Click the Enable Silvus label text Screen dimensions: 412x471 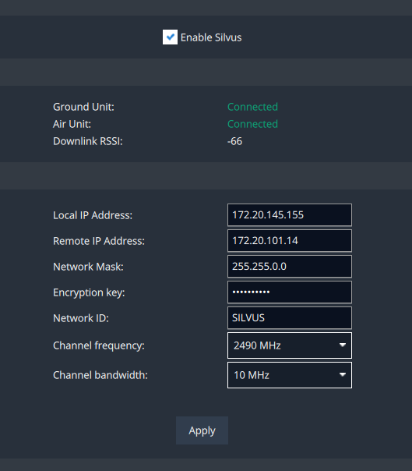click(x=211, y=37)
